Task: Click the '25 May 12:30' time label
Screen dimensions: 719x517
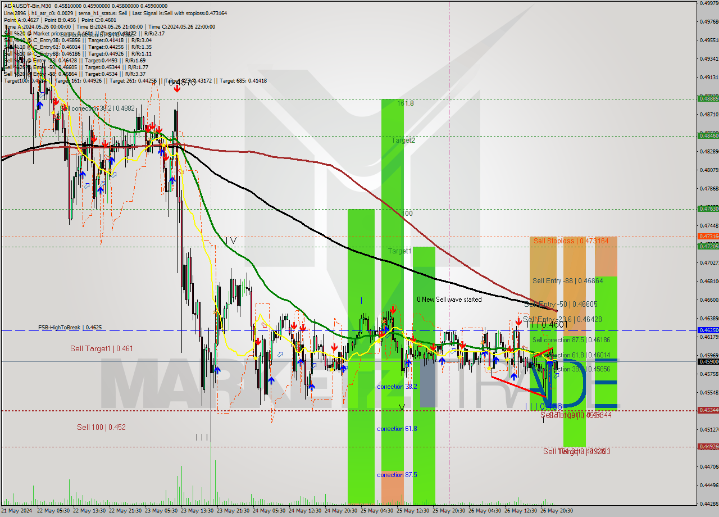Action: coord(413,511)
